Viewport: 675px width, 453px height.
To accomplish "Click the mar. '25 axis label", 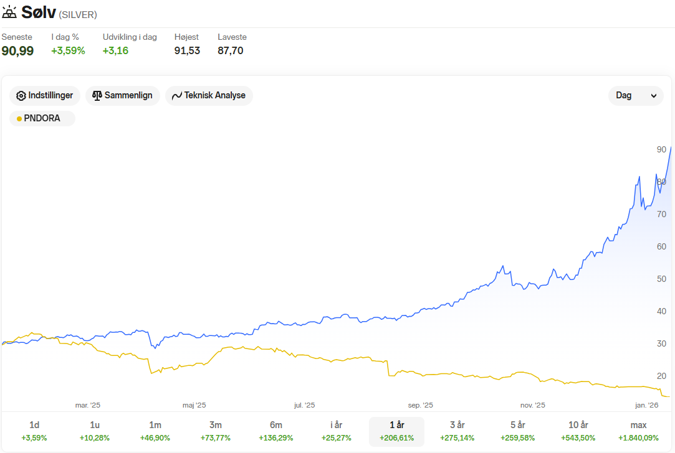I will pyautogui.click(x=88, y=405).
